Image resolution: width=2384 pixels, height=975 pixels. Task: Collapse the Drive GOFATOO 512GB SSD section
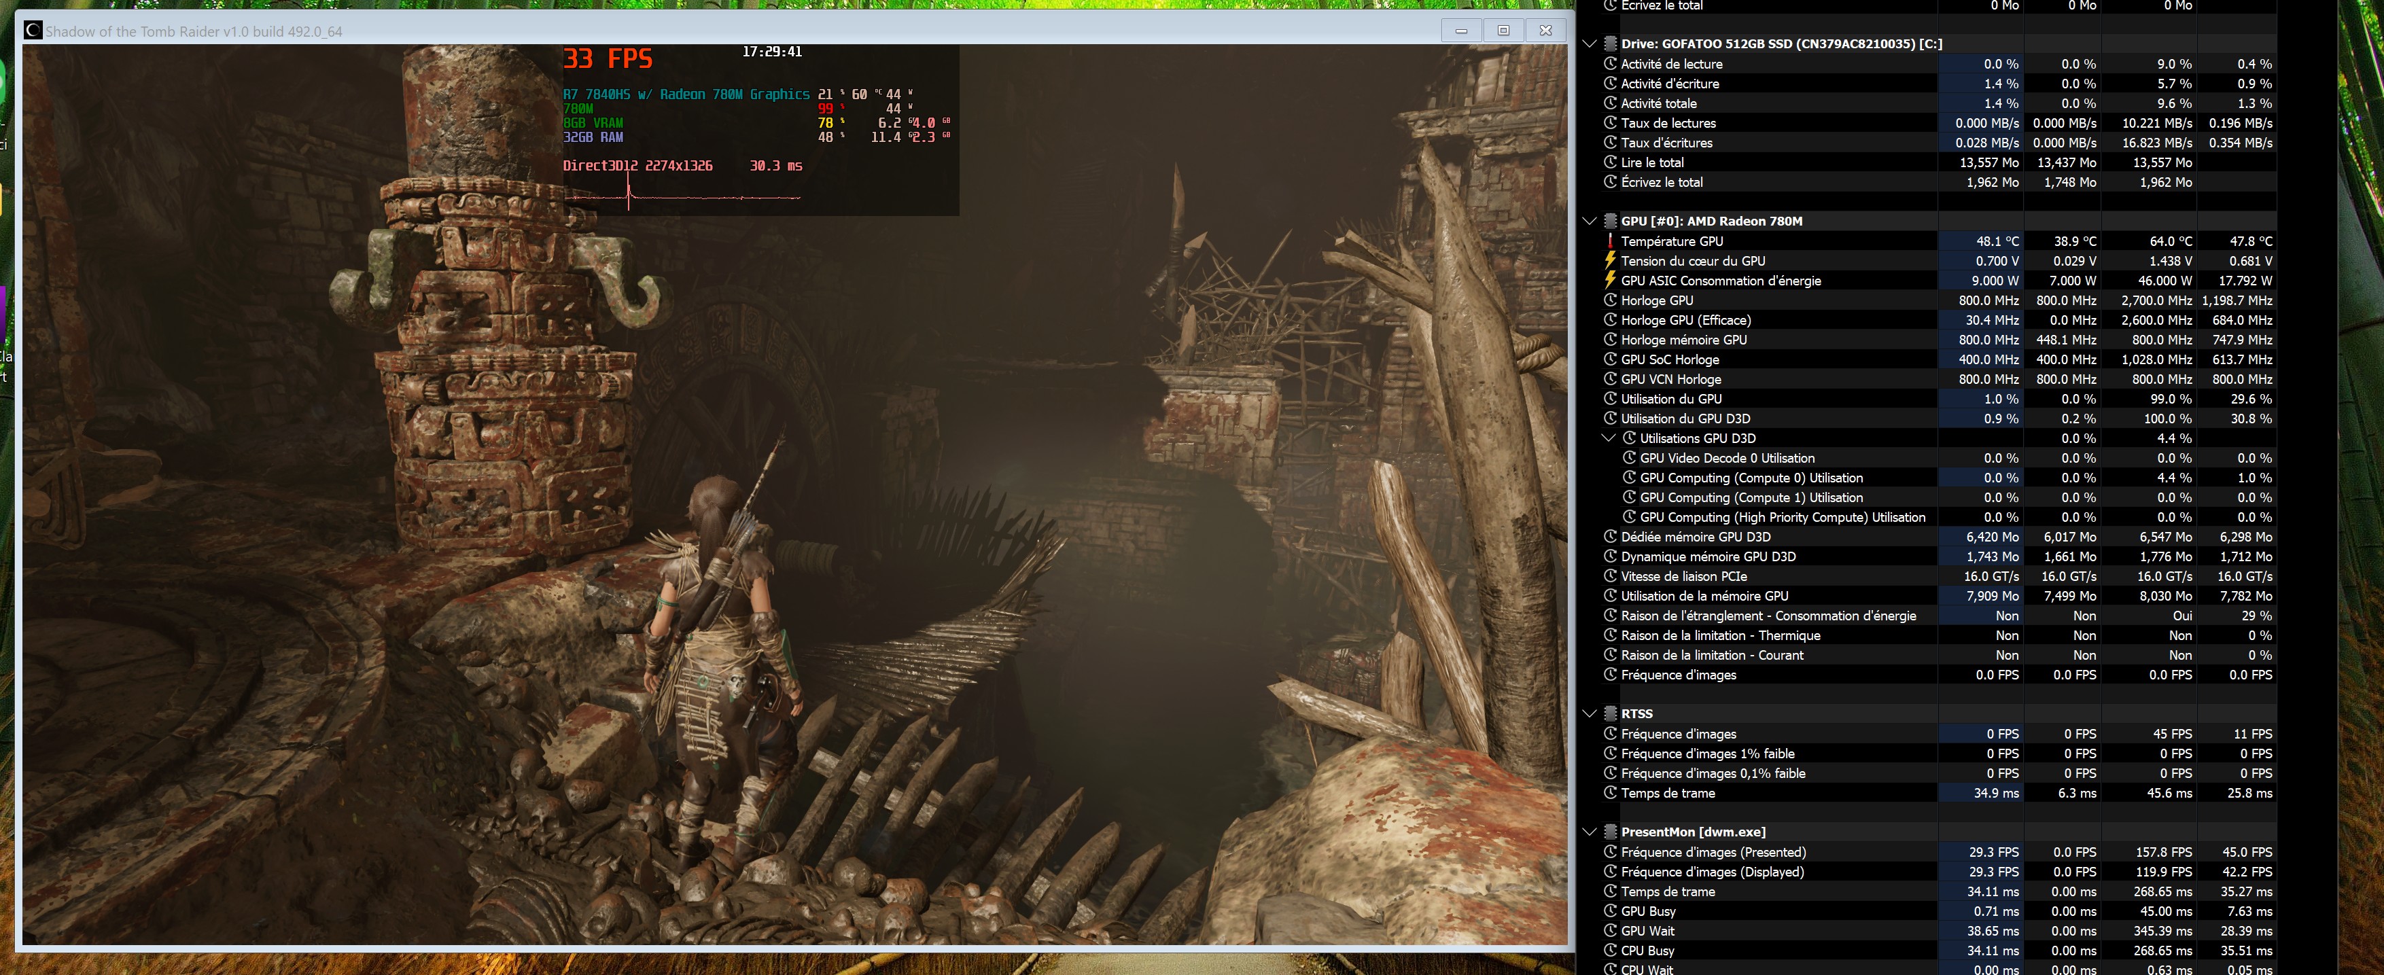[1589, 43]
